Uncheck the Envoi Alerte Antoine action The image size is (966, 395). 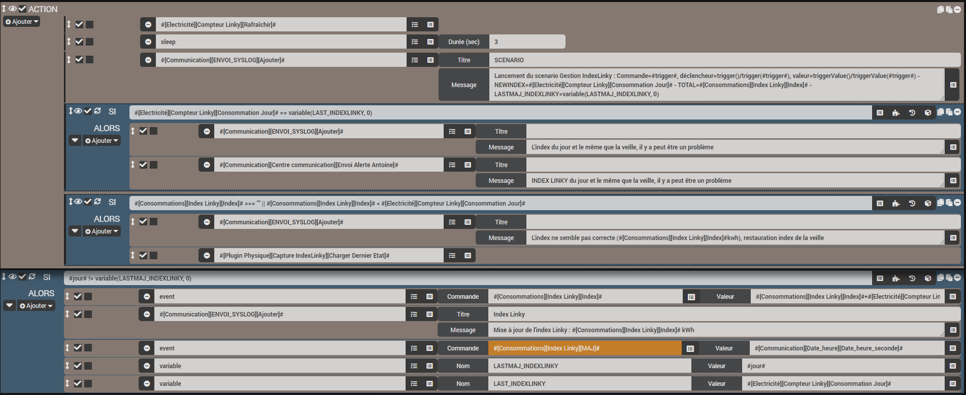(x=143, y=165)
